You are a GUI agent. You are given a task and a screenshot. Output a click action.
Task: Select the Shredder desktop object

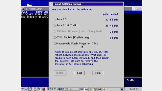(x=131, y=80)
